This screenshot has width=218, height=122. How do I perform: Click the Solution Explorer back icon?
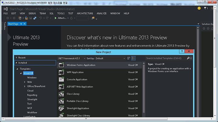204,28
